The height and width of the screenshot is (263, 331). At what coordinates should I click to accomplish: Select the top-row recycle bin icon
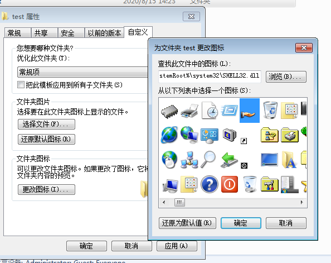pyautogui.click(x=270, y=110)
